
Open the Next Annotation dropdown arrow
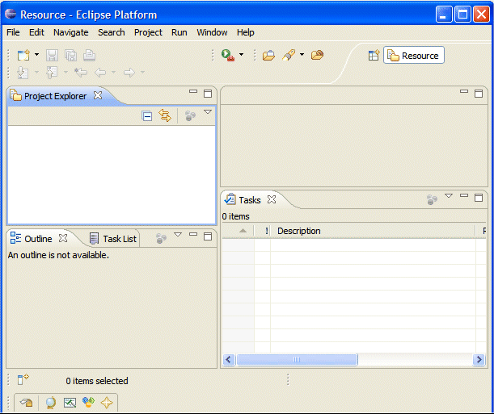37,73
